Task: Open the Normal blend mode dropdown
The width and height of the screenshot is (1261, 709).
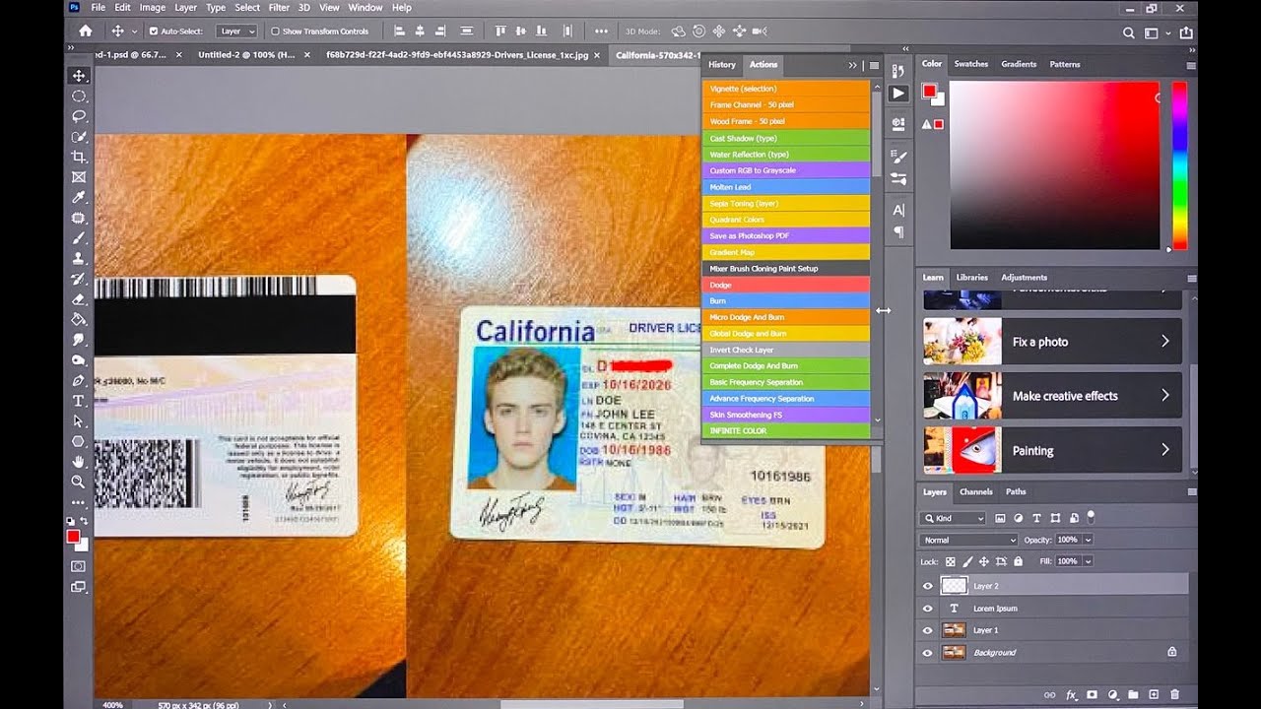Action: (968, 540)
